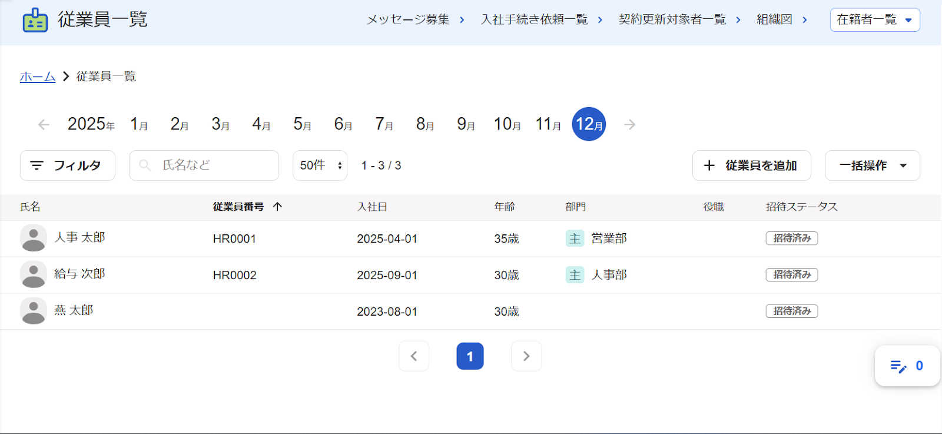942x434 pixels.
Task: Click the 招待ステータス column header
Action: pos(802,207)
